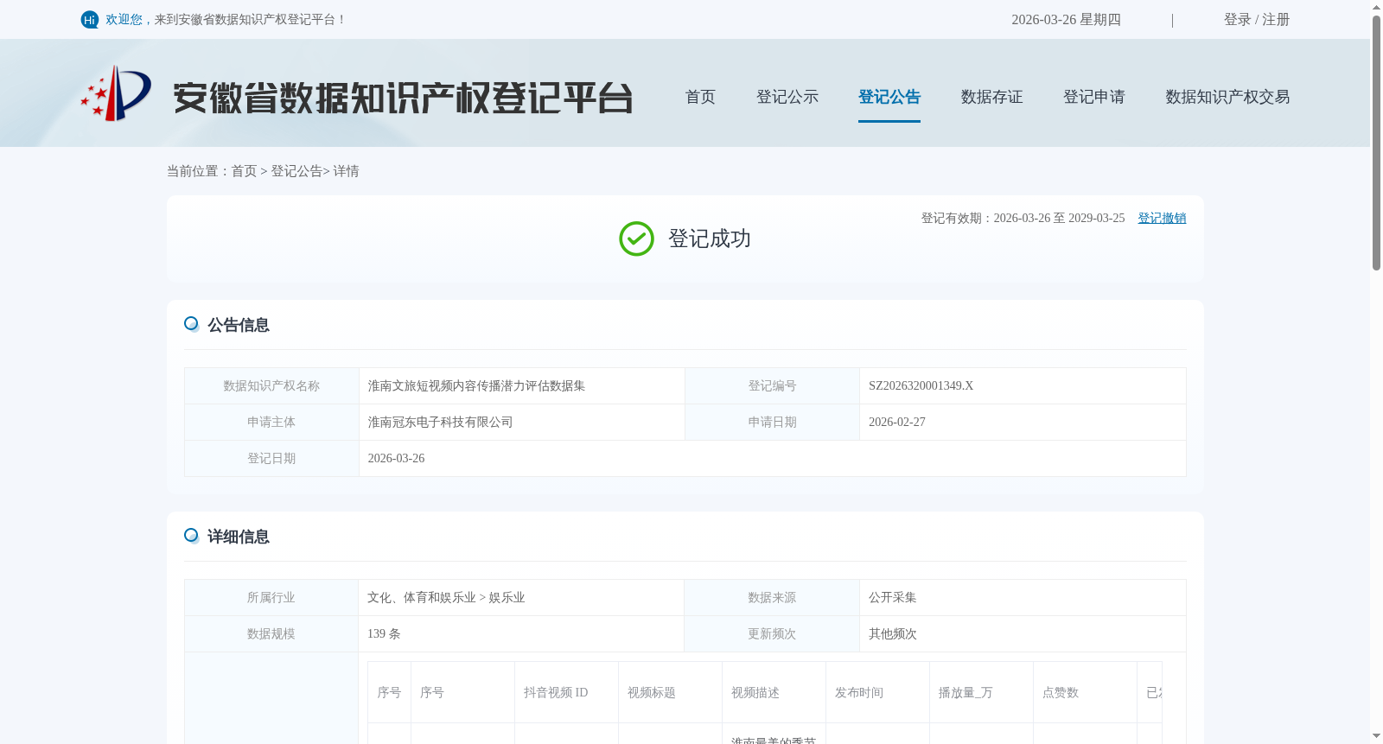Click the 登记日期 label cell
Image resolution: width=1383 pixels, height=744 pixels.
pyautogui.click(x=271, y=459)
